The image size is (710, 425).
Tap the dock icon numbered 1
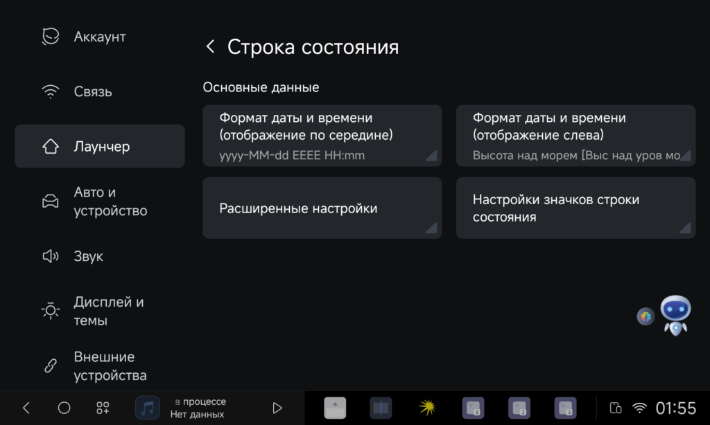[473, 408]
